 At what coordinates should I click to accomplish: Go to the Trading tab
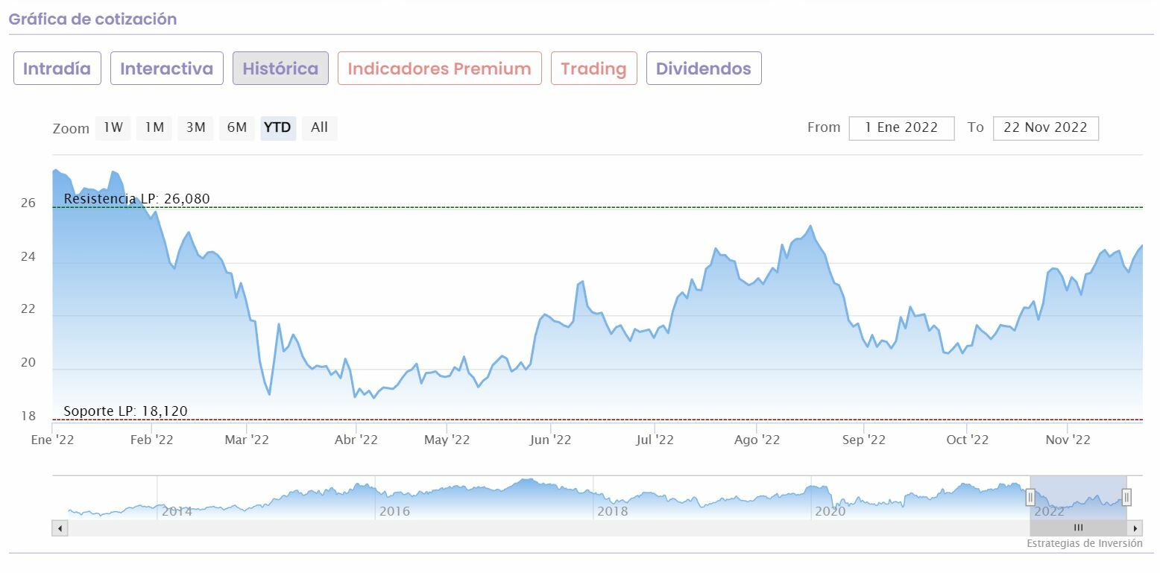coord(593,69)
